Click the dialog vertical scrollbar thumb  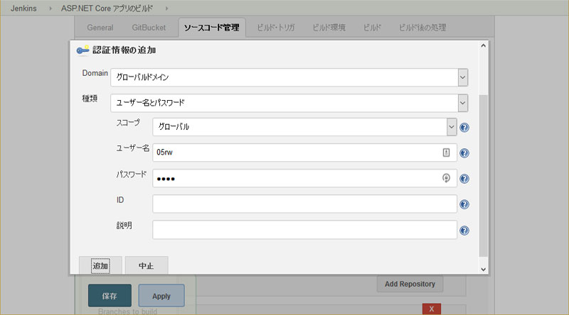pyautogui.click(x=484, y=176)
